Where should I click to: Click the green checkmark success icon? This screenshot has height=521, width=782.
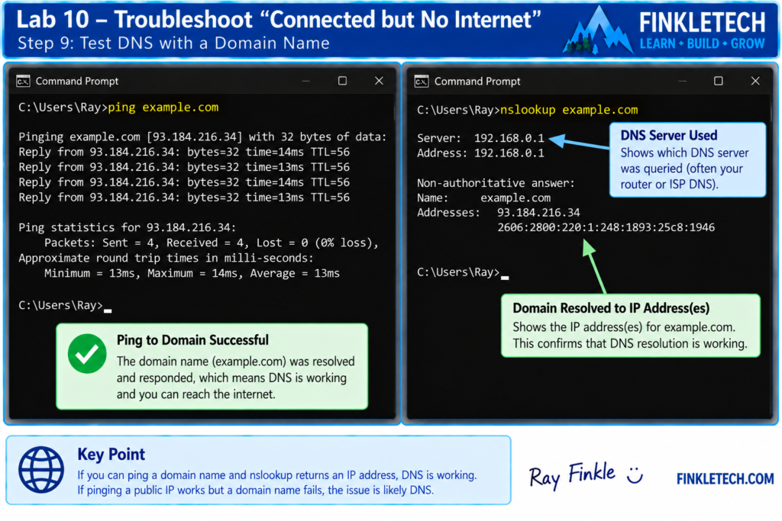pos(87,354)
